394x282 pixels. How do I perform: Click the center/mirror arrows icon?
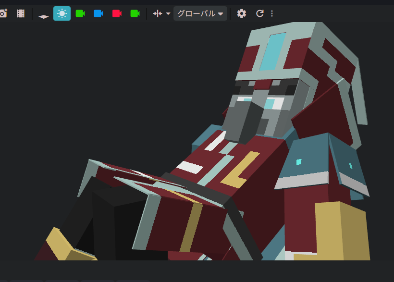click(158, 13)
